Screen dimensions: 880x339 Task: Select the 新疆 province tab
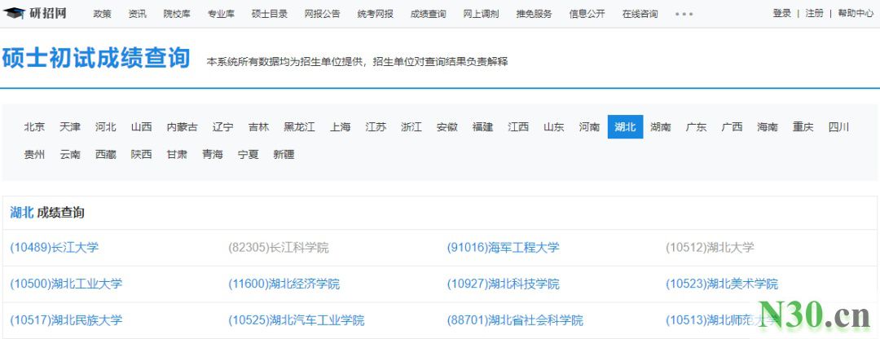point(284,154)
